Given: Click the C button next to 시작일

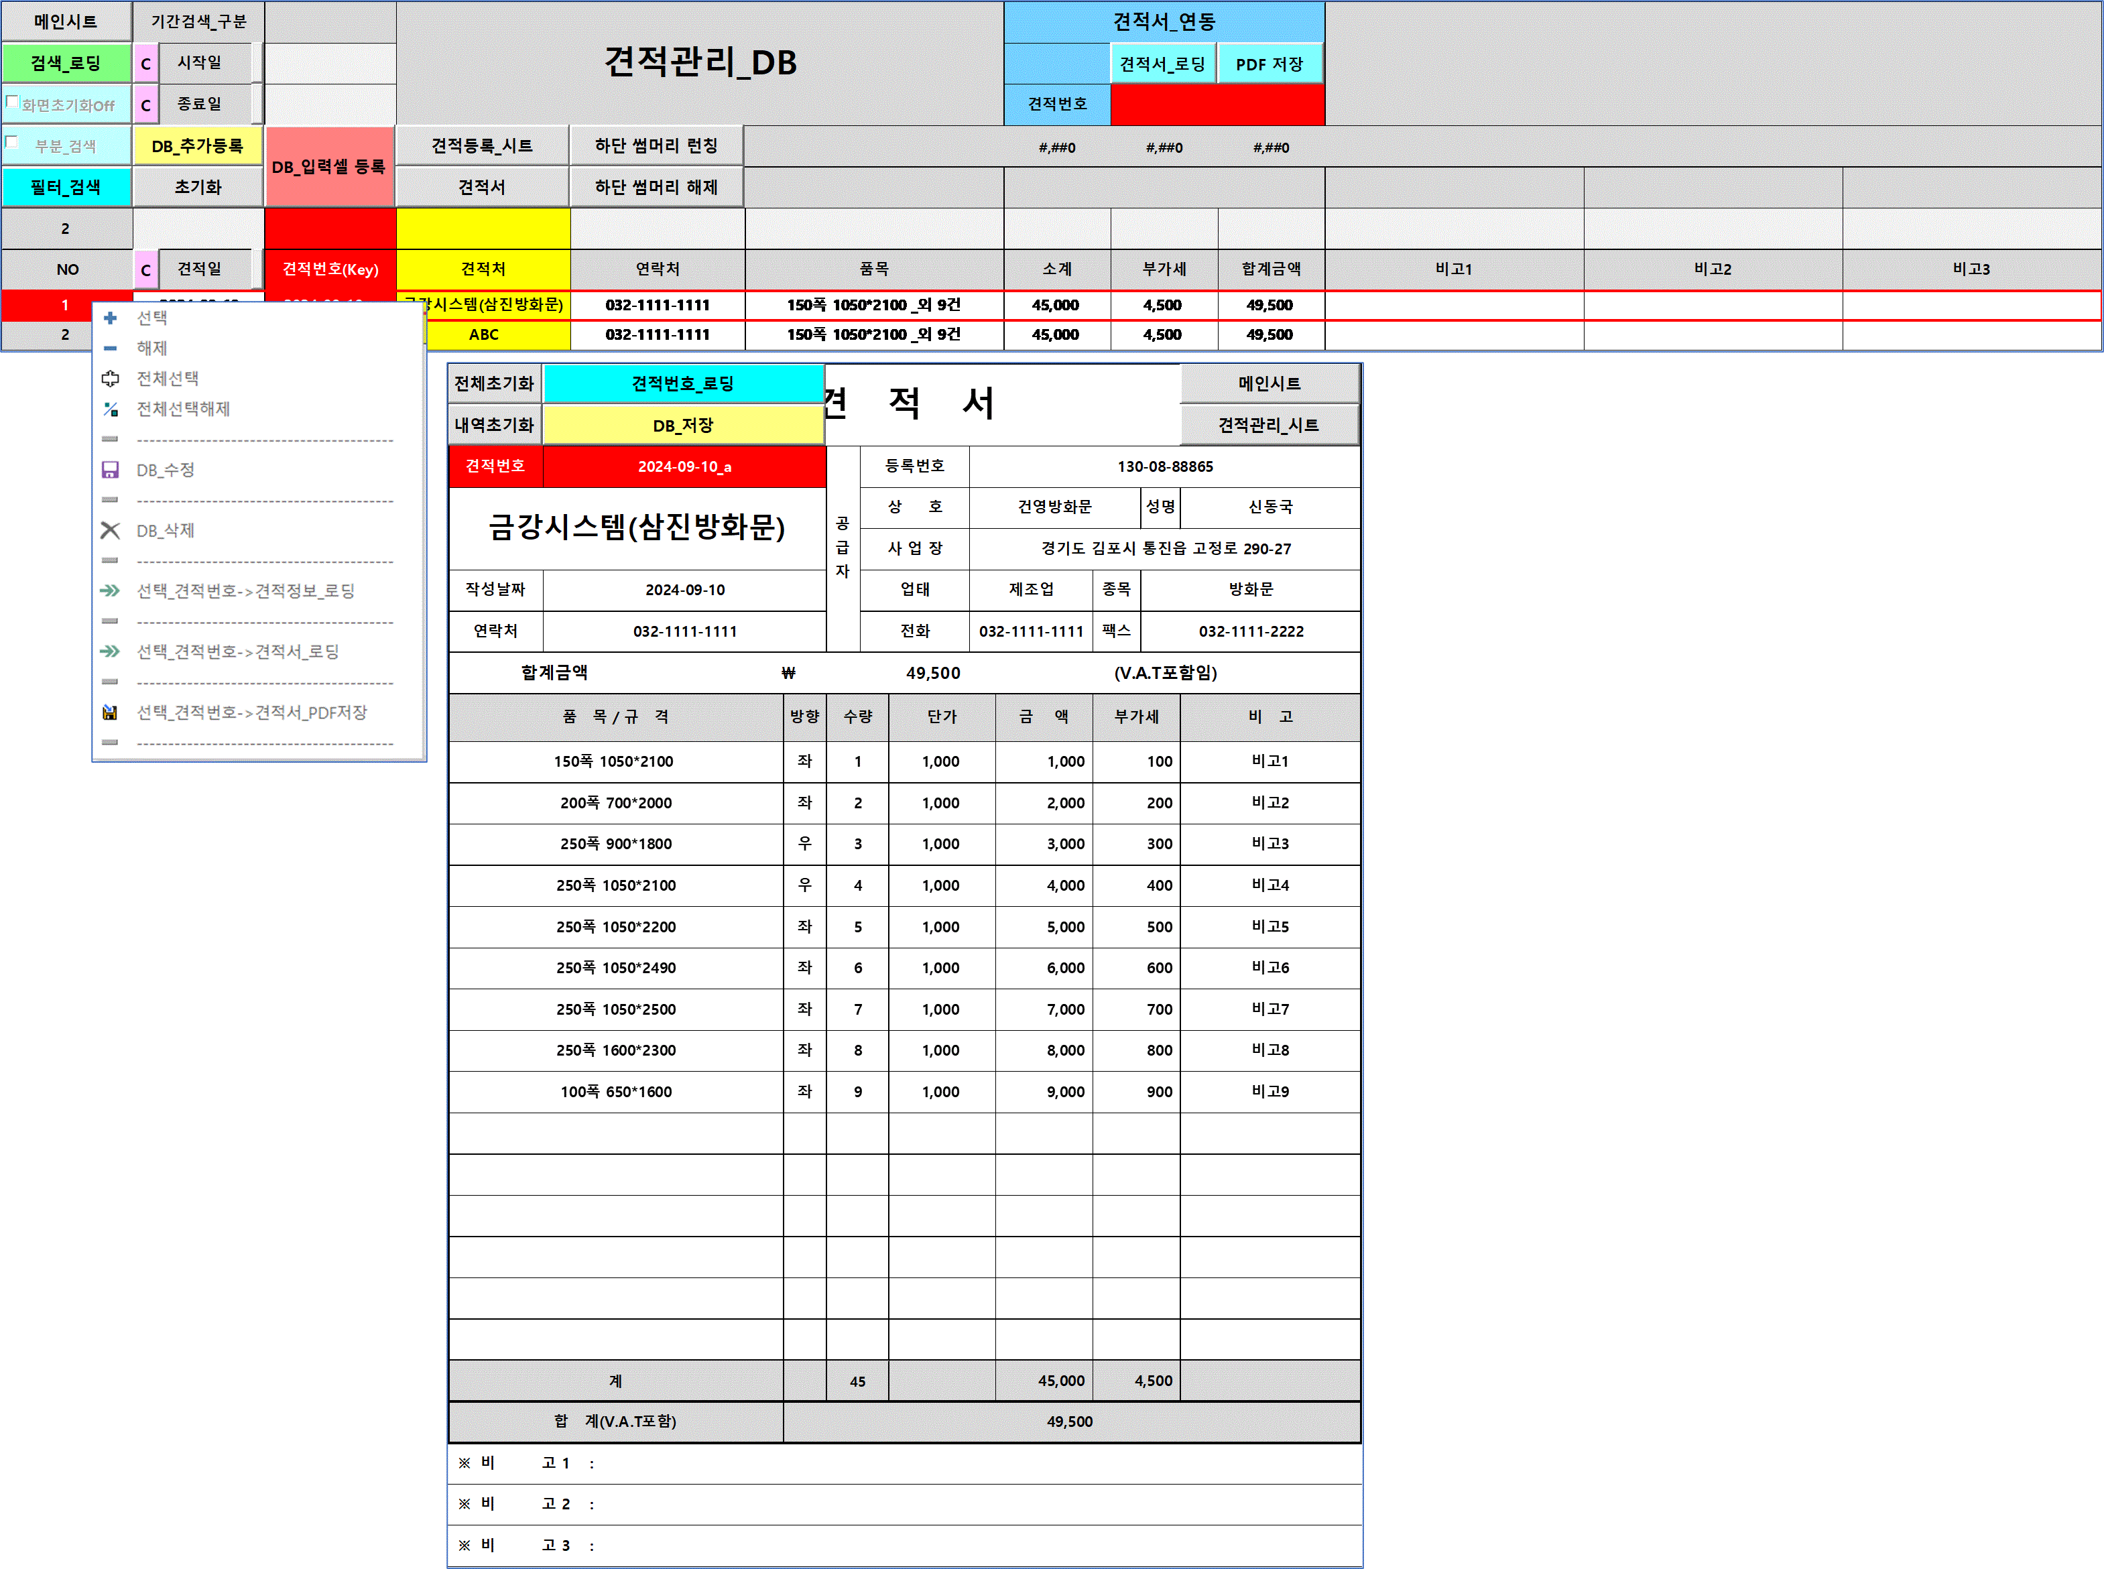Looking at the screenshot, I should 145,64.
